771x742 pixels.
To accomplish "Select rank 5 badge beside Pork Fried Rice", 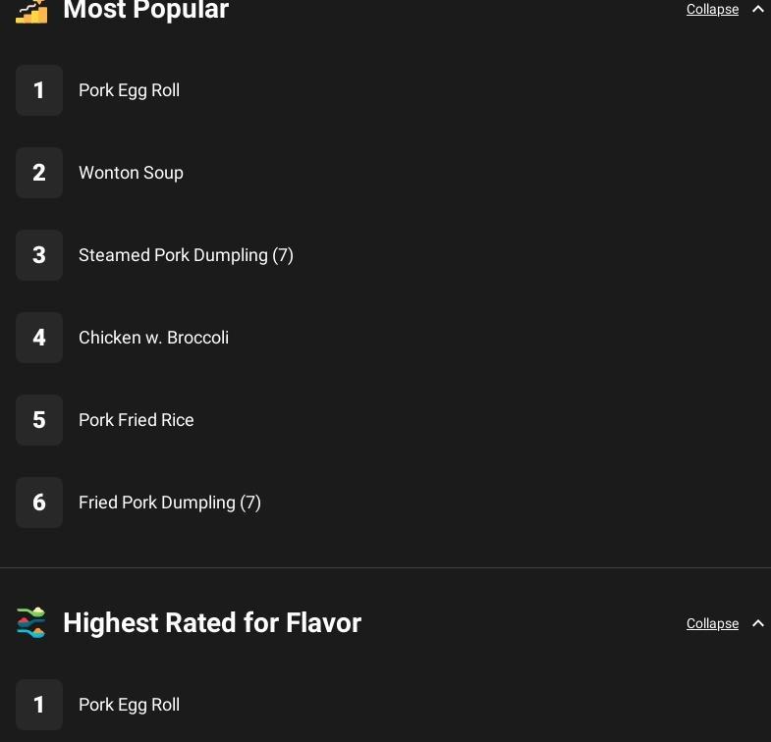I will point(39,420).
